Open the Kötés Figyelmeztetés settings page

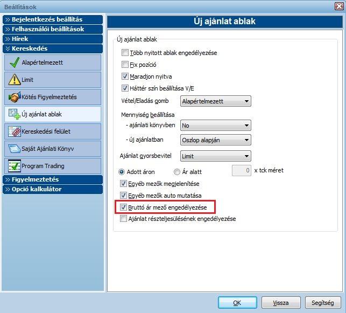(53, 97)
